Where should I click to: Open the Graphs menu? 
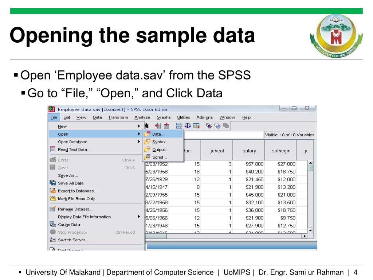click(164, 117)
